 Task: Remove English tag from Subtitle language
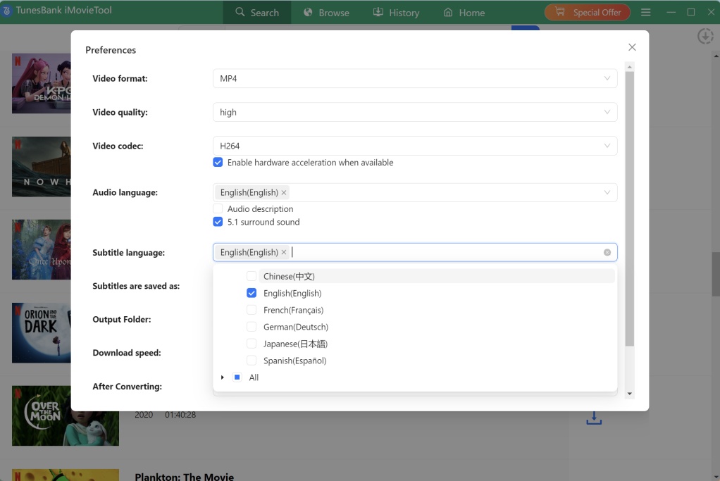coord(284,252)
